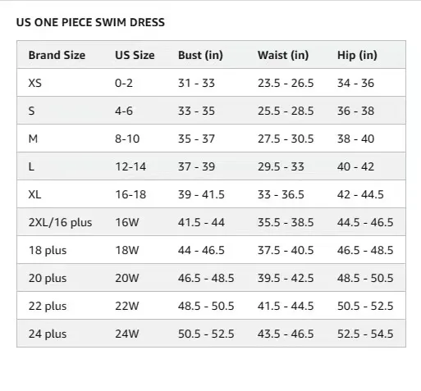Select the Hip (in) column header

point(357,55)
